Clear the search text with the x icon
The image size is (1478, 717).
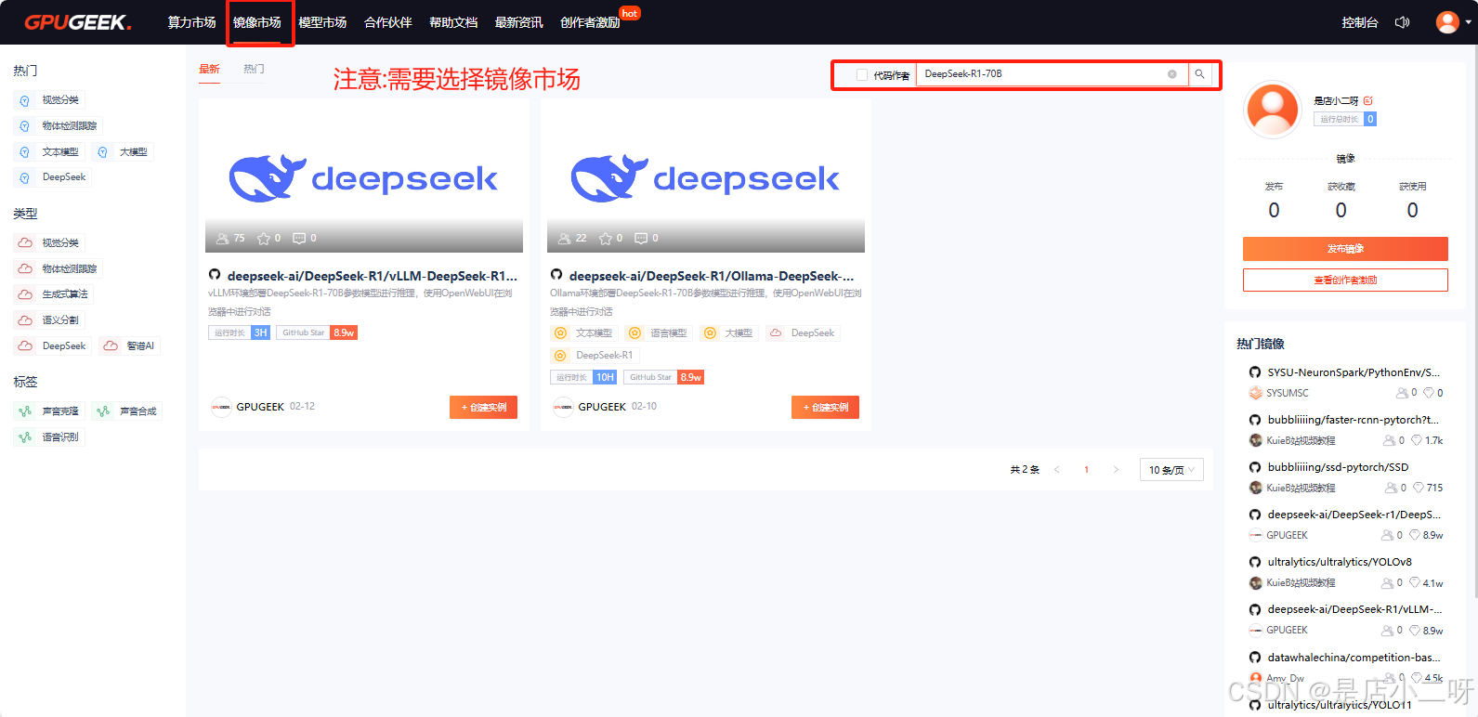click(1172, 74)
